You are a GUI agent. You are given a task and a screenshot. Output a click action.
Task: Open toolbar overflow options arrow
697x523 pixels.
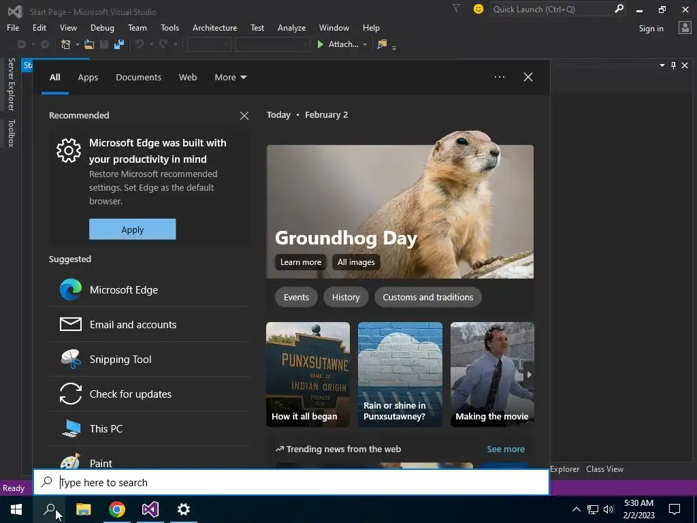point(394,47)
